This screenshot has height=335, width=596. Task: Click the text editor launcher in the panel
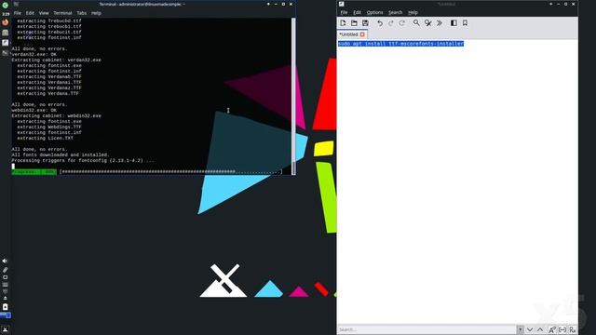(5, 43)
